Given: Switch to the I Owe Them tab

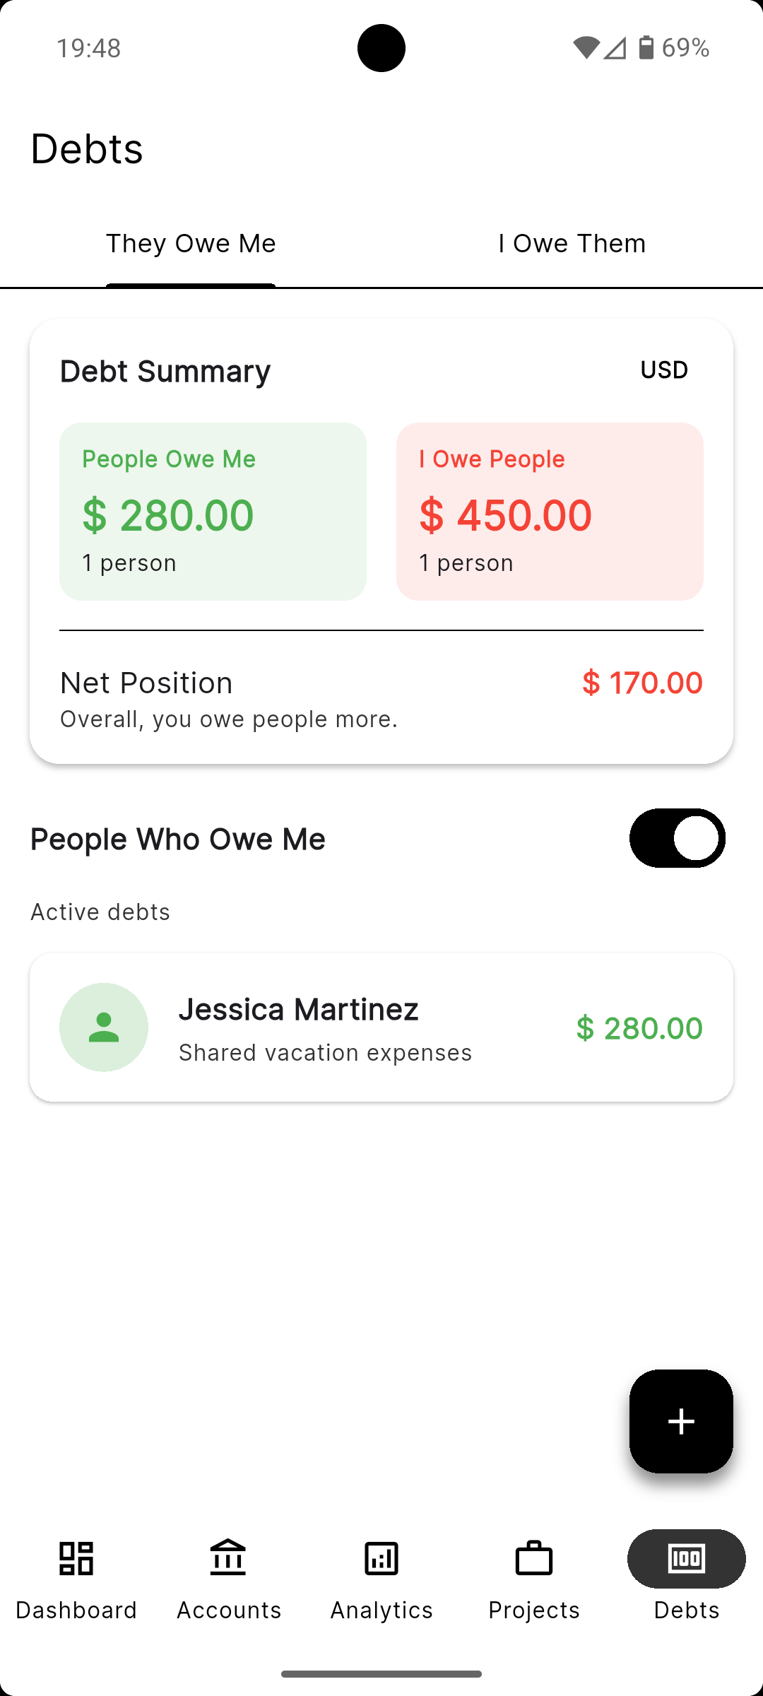Looking at the screenshot, I should point(572,244).
